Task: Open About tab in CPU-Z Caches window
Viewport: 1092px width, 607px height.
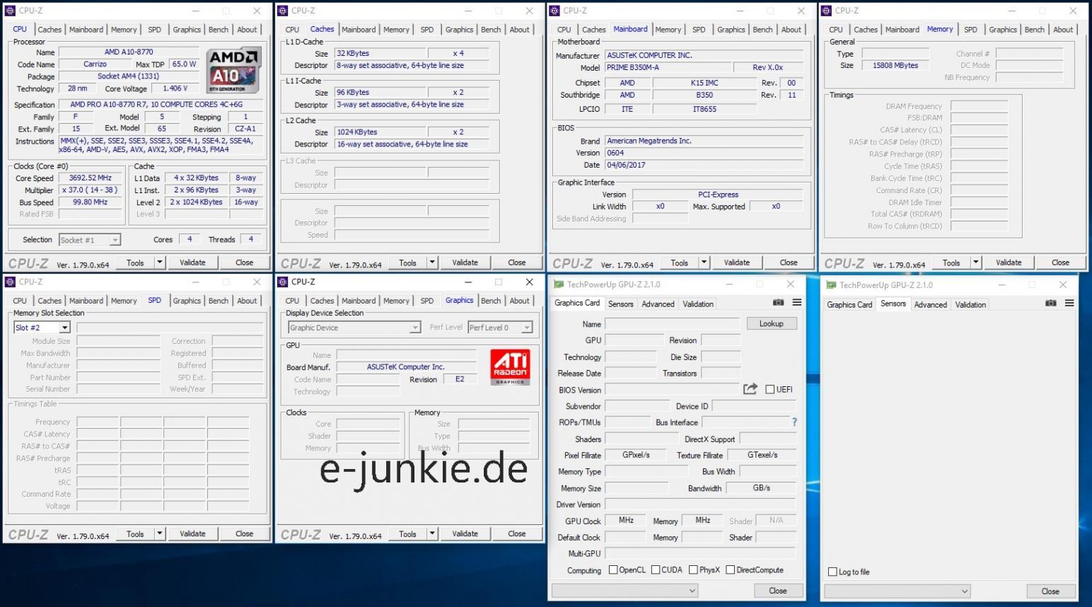Action: coord(520,30)
